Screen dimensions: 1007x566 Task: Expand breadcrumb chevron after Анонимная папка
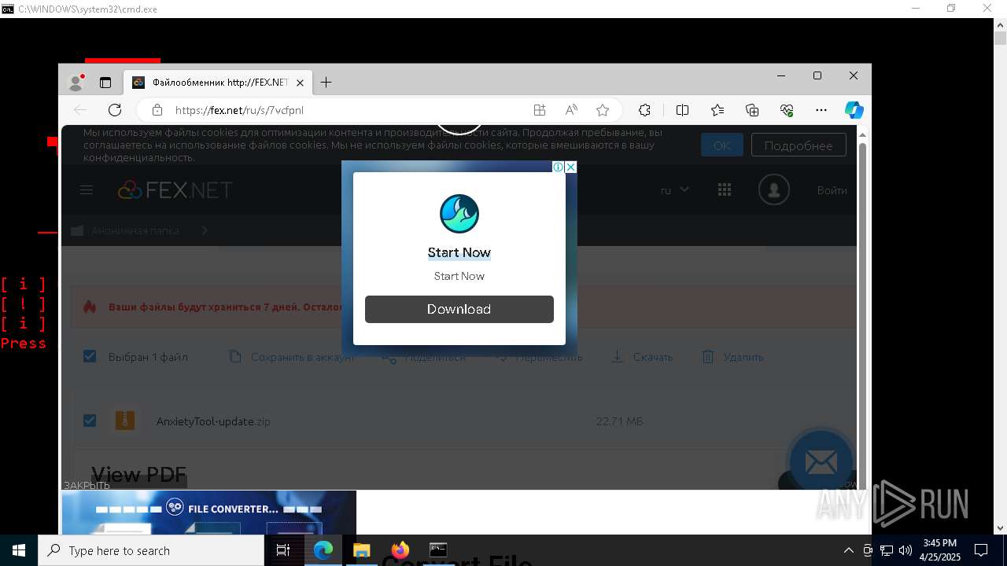(x=205, y=230)
